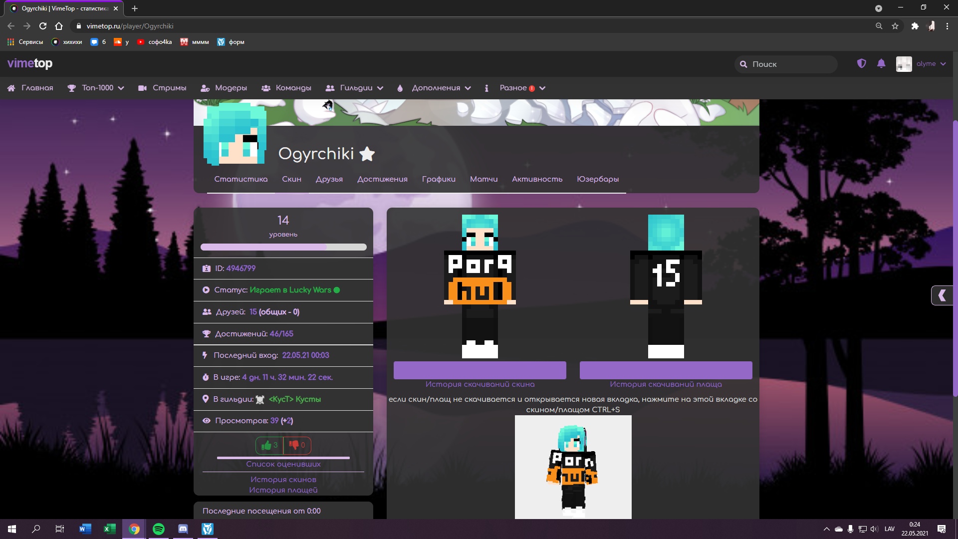Open Spotify from the taskbar

tap(159, 529)
